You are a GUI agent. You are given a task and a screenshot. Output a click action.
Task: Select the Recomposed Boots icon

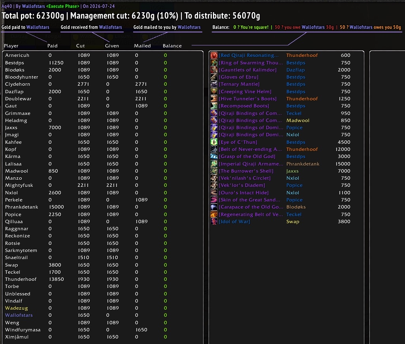coord(214,106)
